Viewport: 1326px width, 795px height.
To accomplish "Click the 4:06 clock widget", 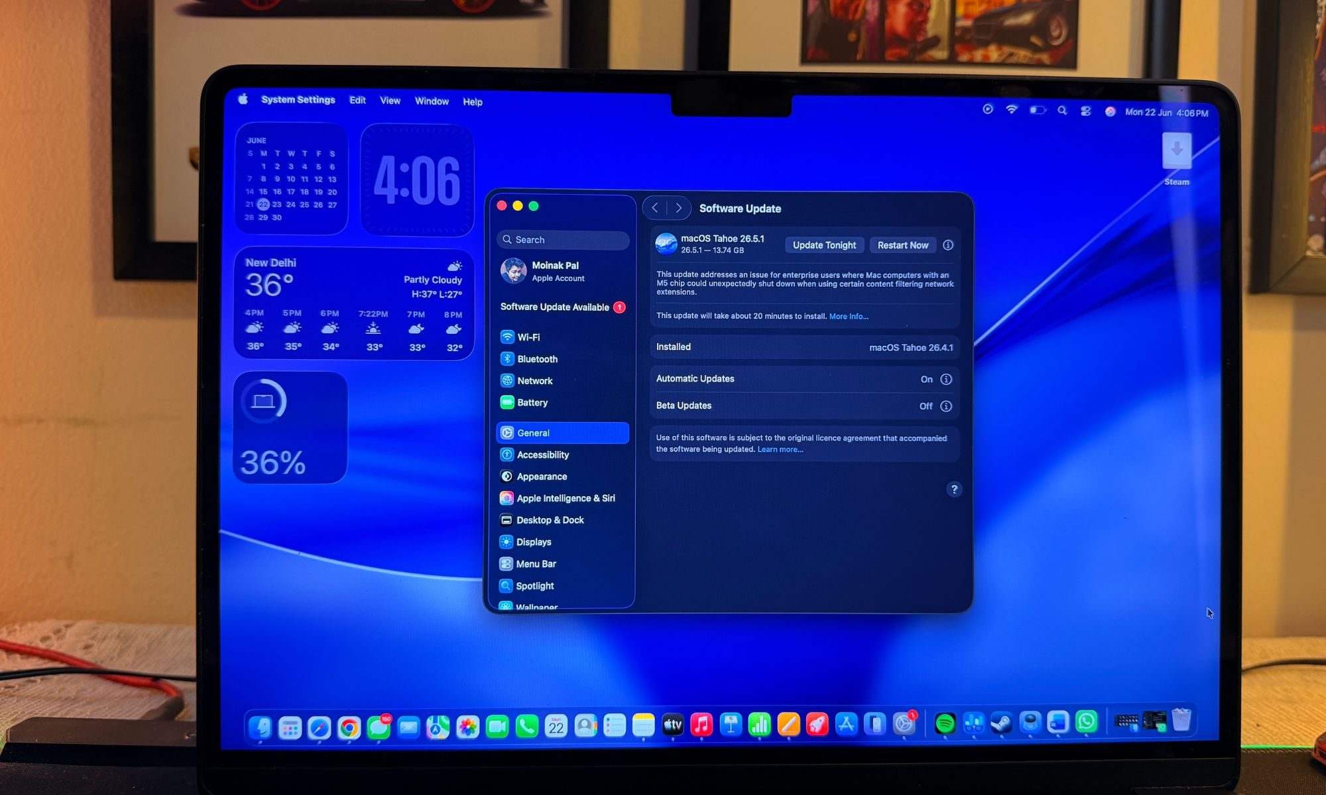I will 417,180.
